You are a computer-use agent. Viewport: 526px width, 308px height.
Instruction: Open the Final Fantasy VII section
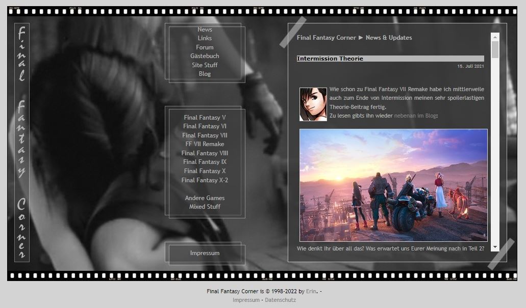[205, 135]
